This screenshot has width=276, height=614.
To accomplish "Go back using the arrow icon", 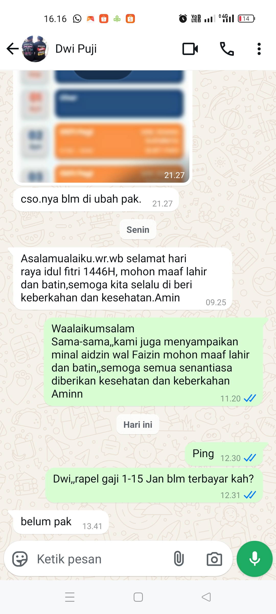I will pyautogui.click(x=13, y=49).
